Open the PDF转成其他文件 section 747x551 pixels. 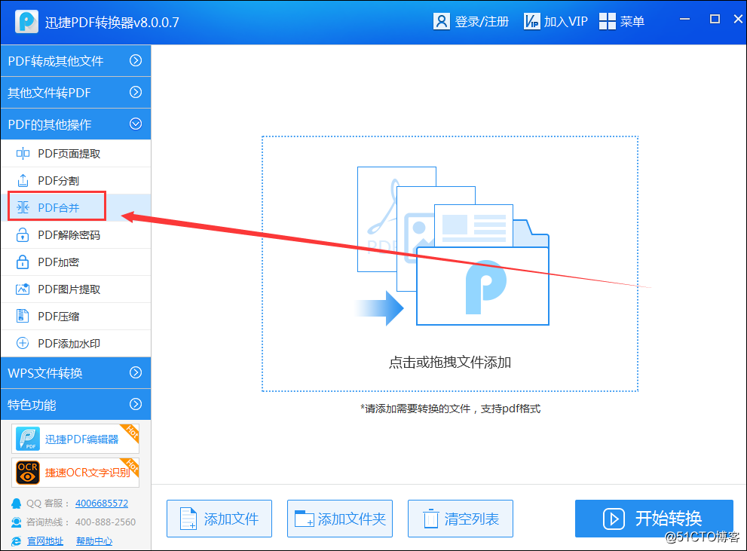coord(75,60)
